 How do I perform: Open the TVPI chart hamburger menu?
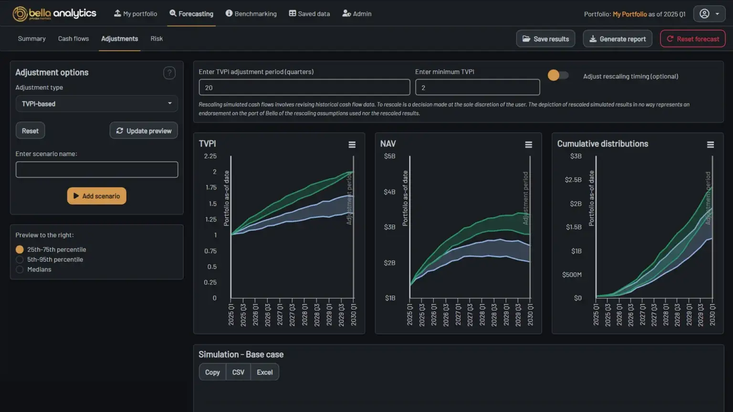click(x=352, y=144)
